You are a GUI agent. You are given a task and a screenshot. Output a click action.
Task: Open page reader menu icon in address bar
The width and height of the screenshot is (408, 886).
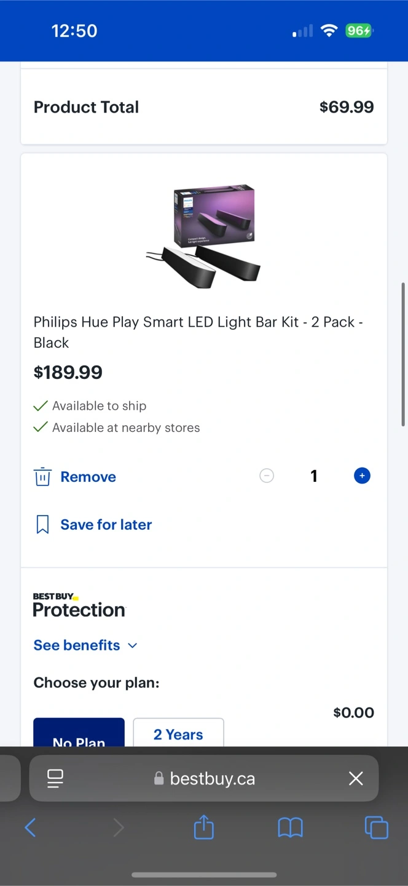click(55, 778)
